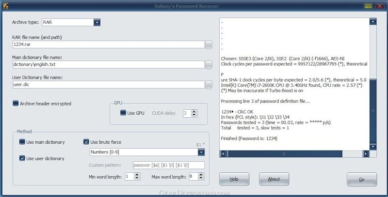Click the Max word length value field
The width and height of the screenshot is (388, 197).
[194, 177]
